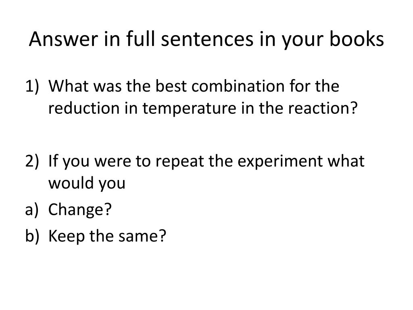Click the word 'Answer' in the title
This screenshot has height=310, width=413.
(64, 40)
